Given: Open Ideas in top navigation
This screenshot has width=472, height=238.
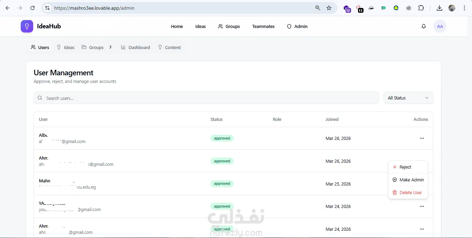Looking at the screenshot, I should (x=200, y=26).
